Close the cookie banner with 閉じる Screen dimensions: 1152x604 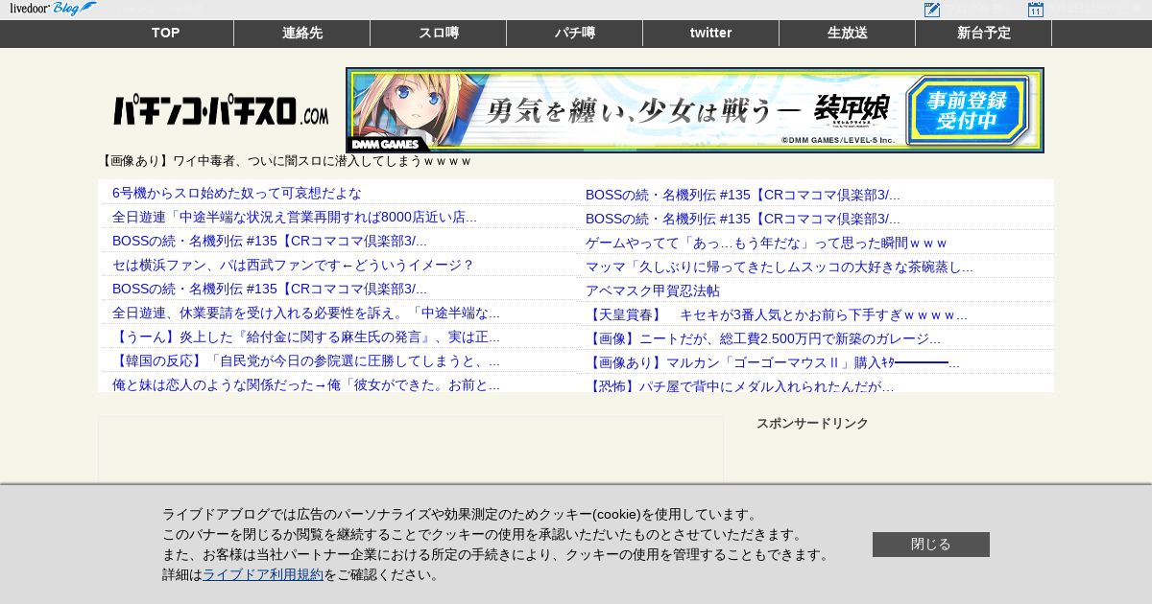(931, 545)
